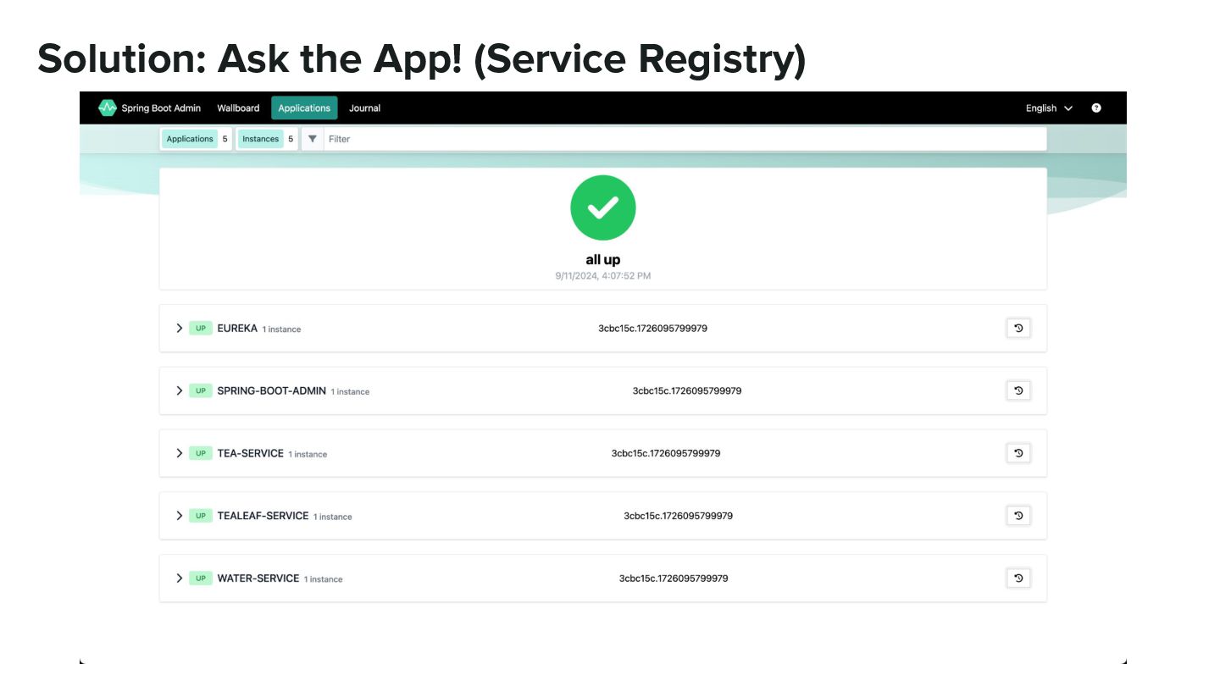Open TEALEAF-SERVICE journal history icon
The width and height of the screenshot is (1220, 686).
pos(1018,516)
